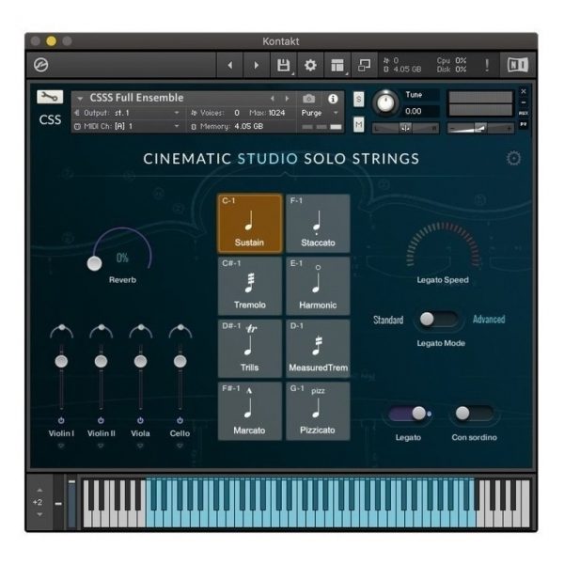Screen dimensions: 564x564
Task: Mute the instrument with M button
Action: click(x=358, y=125)
